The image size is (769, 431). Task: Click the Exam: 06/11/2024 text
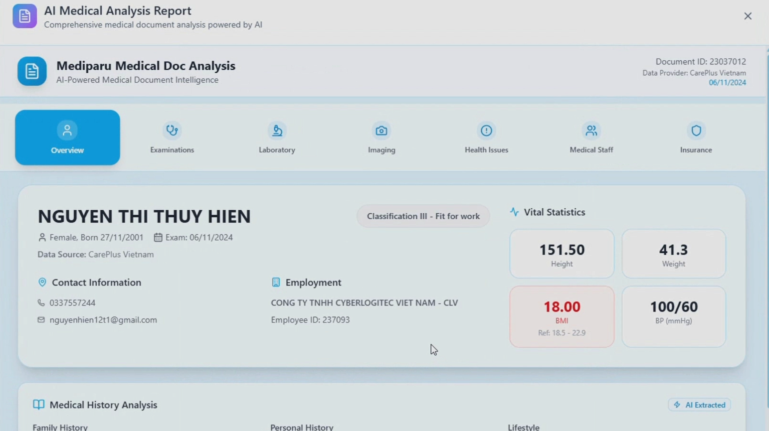tap(199, 237)
